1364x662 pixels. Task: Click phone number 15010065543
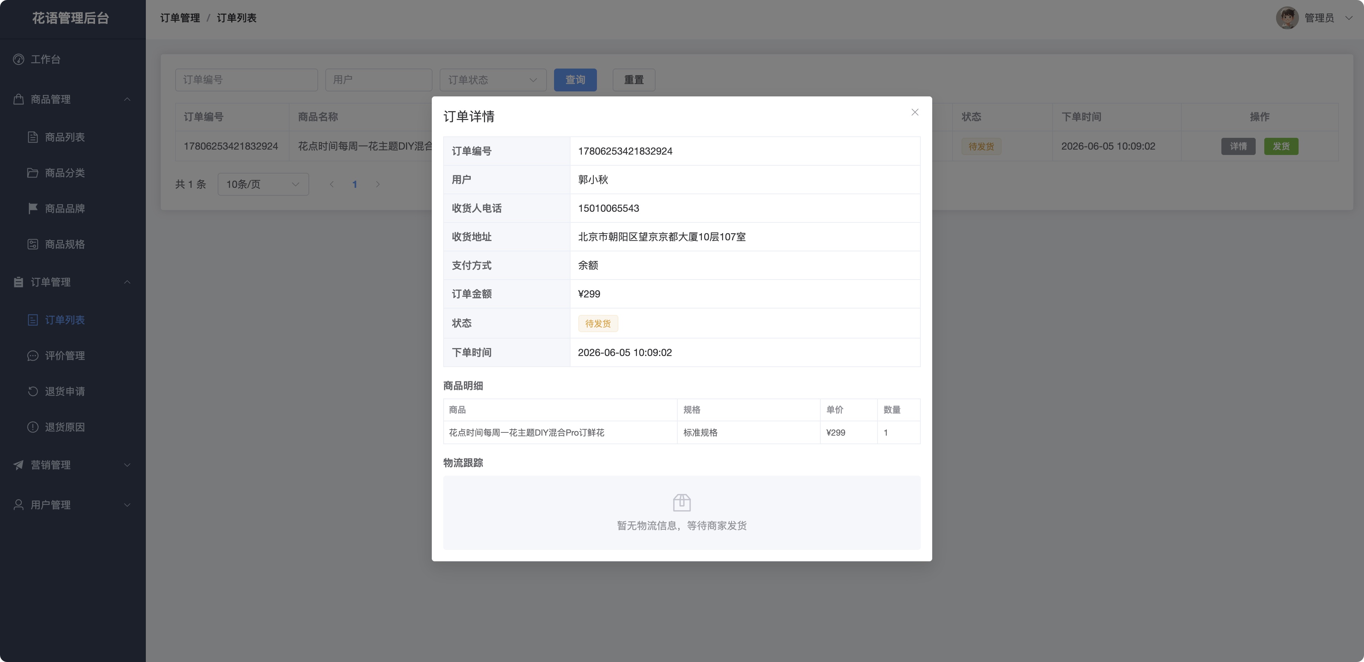[608, 208]
